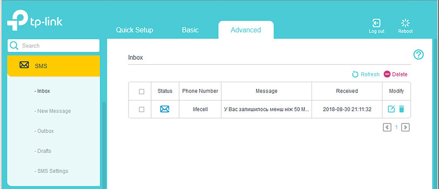Select the Advanced tab
439x189 pixels.
click(246, 30)
